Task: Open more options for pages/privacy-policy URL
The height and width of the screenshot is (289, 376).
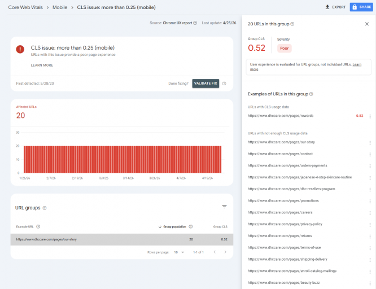Action: pyautogui.click(x=370, y=225)
